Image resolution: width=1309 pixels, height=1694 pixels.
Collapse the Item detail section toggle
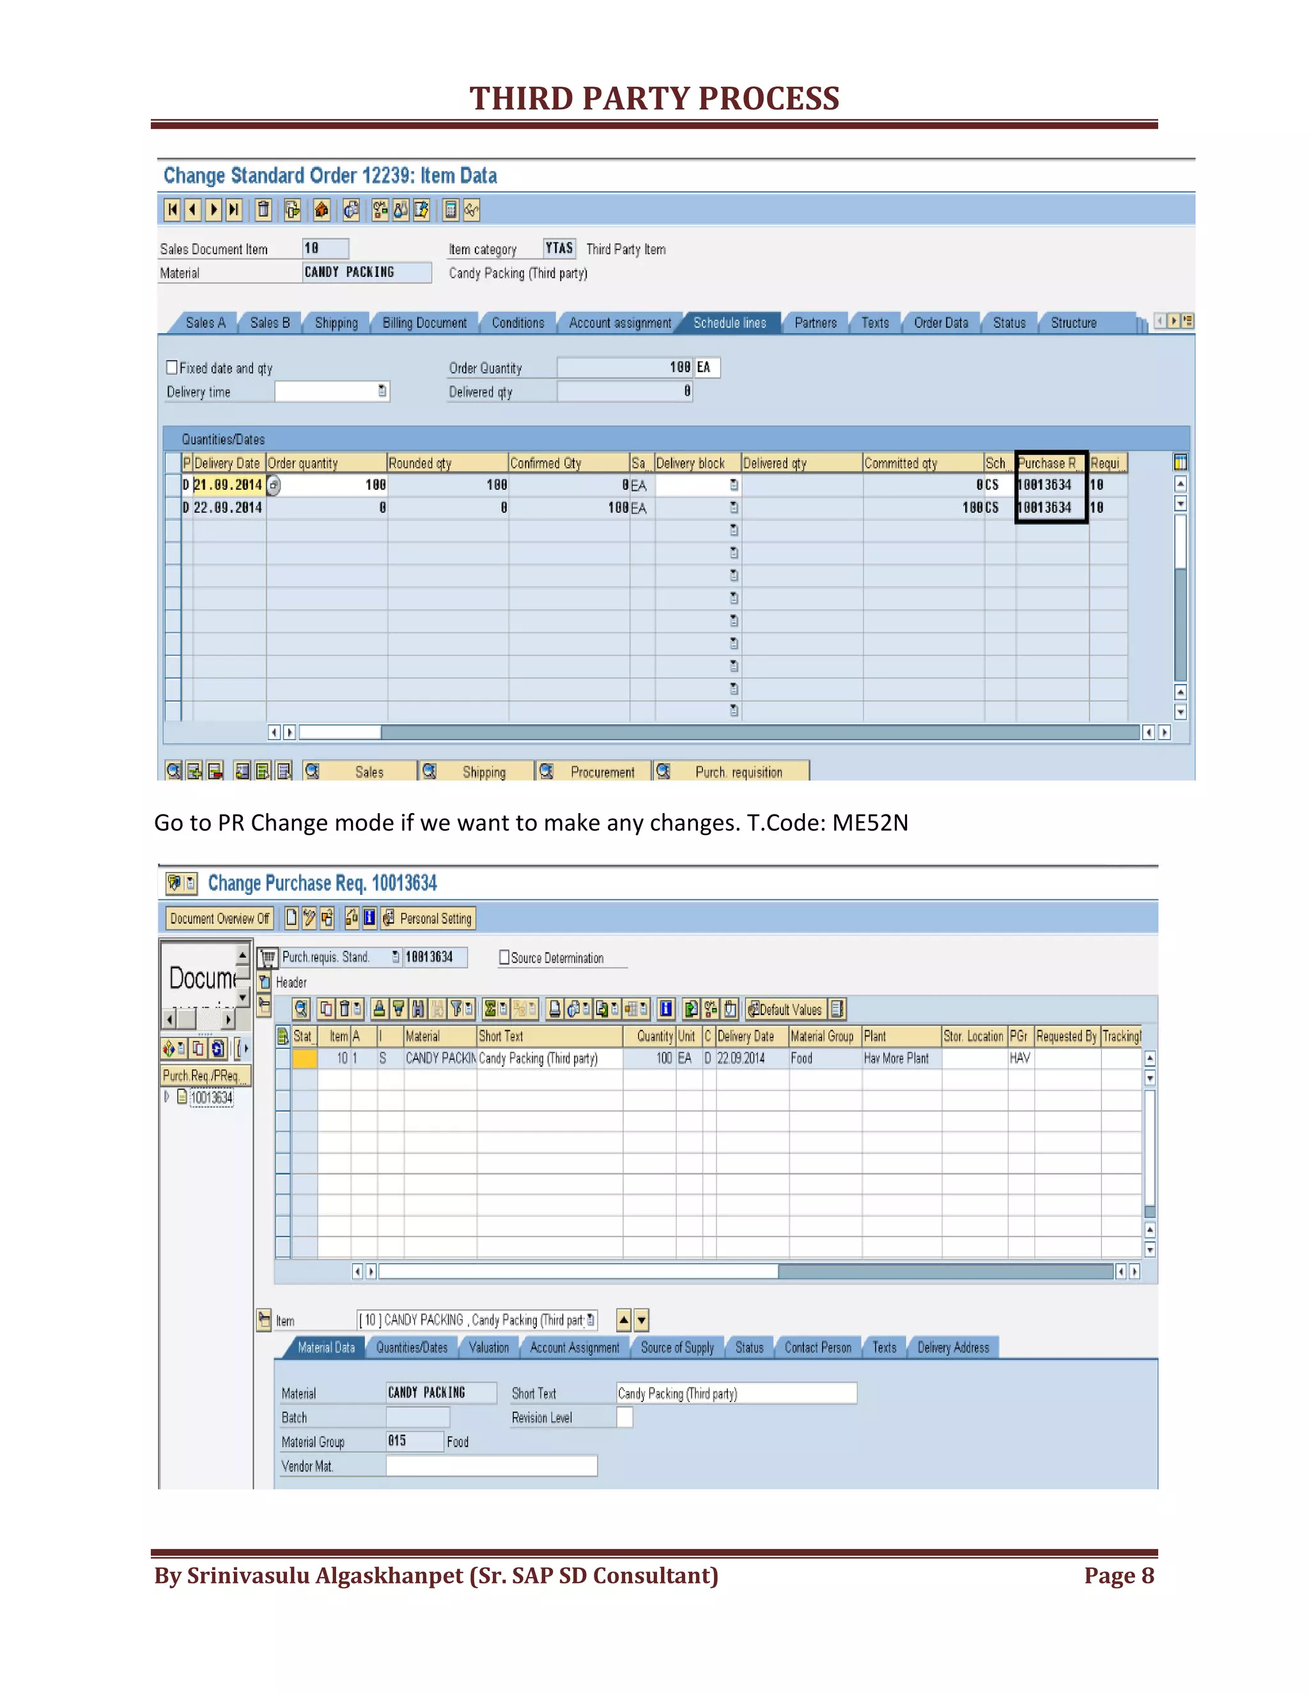(x=265, y=1319)
